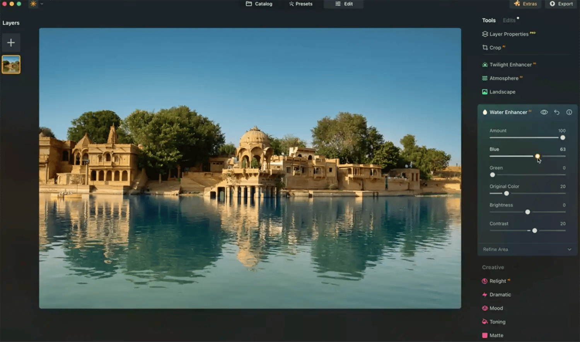Image resolution: width=580 pixels, height=342 pixels.
Task: Click the Contrast slider handle
Action: coord(534,230)
